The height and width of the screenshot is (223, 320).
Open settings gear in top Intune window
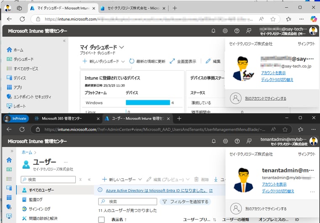(225, 31)
